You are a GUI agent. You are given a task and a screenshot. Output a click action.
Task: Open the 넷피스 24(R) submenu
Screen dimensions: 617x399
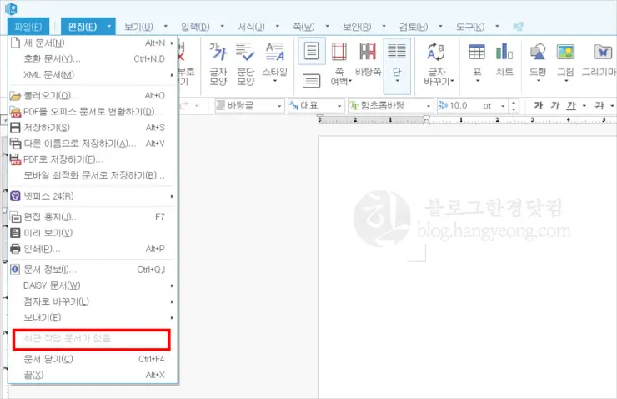(x=93, y=196)
